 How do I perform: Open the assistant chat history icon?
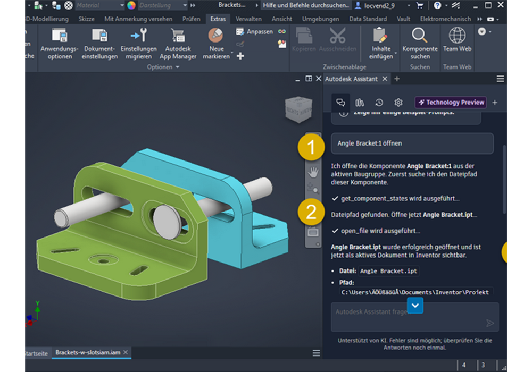tap(379, 103)
